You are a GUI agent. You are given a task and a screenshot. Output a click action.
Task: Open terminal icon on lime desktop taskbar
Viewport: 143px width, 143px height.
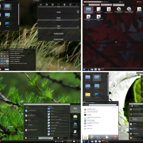(107, 142)
